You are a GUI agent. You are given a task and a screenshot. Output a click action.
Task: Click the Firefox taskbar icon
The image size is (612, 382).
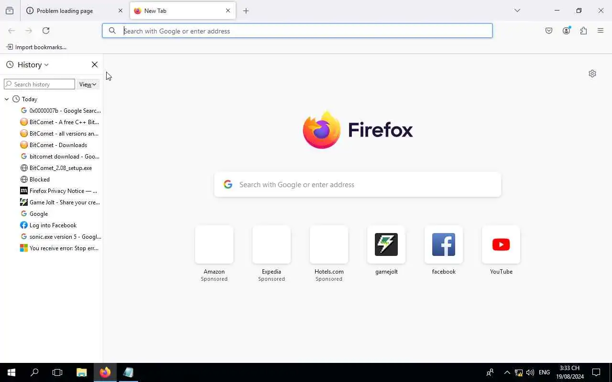click(x=105, y=372)
